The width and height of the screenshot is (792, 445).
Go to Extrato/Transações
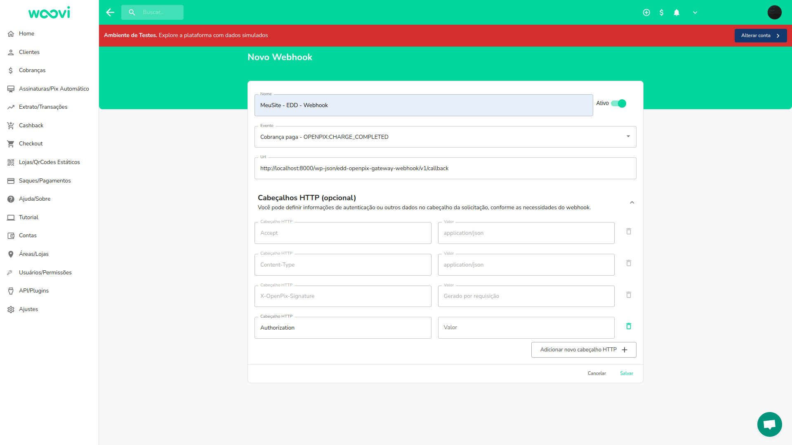point(43,107)
